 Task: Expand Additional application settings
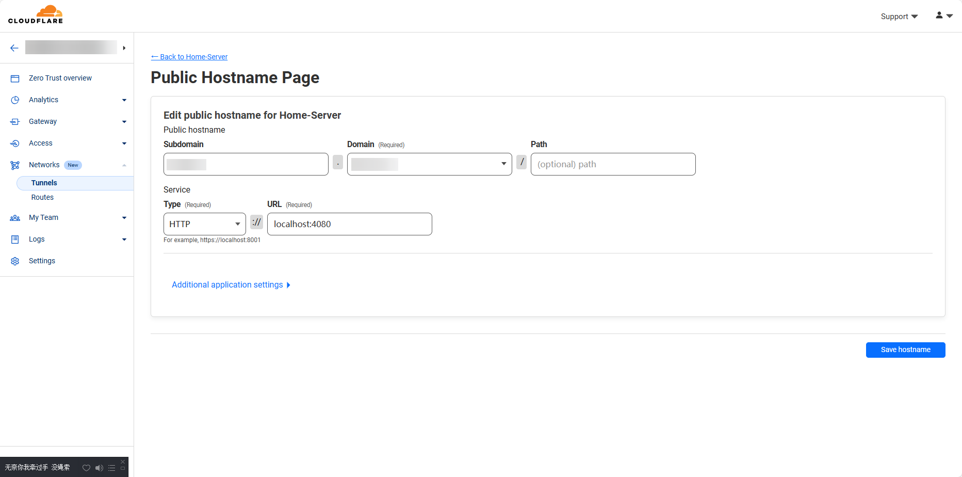tap(231, 285)
